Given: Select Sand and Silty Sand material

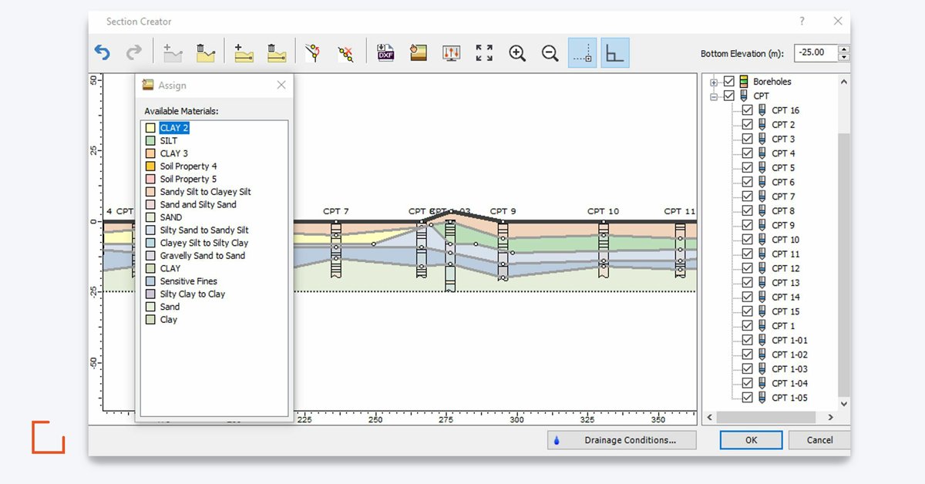Looking at the screenshot, I should tap(198, 204).
